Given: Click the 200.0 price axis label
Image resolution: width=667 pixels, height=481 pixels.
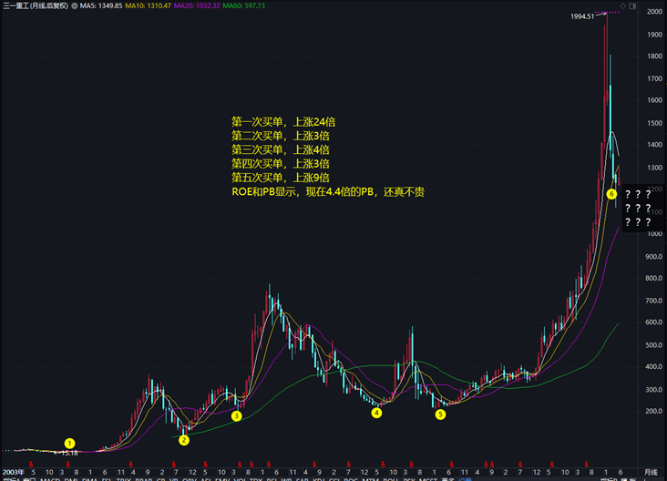Looking at the screenshot, I should point(654,411).
